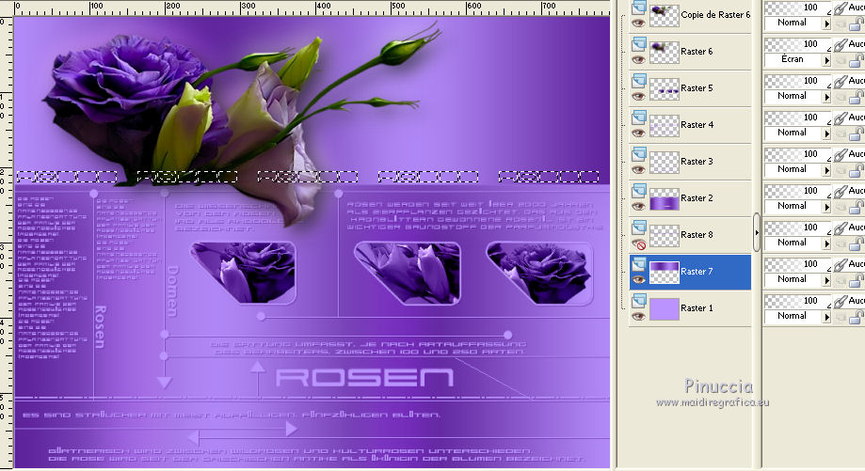The height and width of the screenshot is (471, 865).
Task: Click the link chain icon for Raster 2
Action: (841, 191)
